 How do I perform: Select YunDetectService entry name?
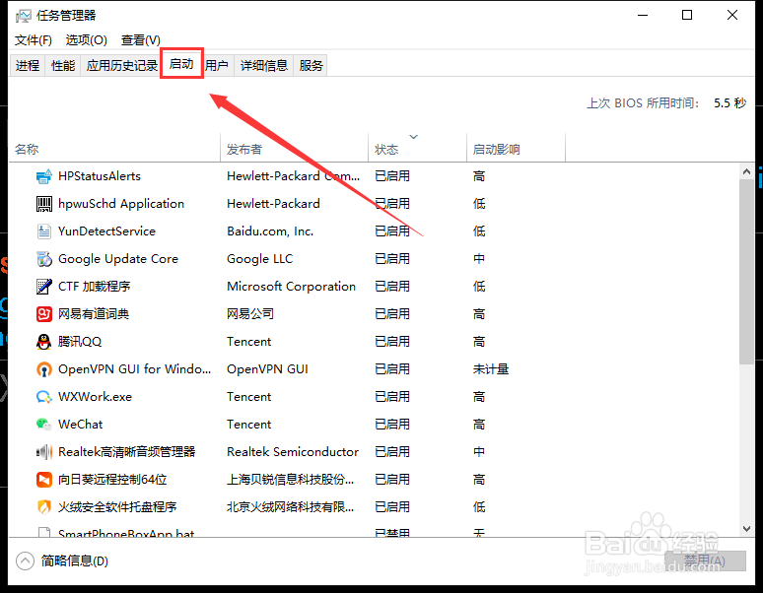coord(106,231)
